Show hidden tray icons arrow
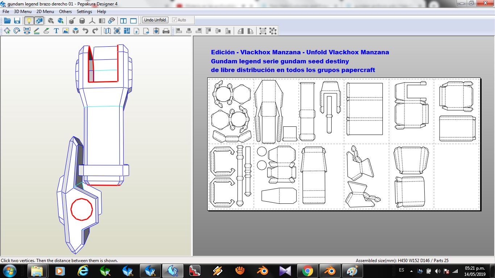Screen dimensions: 495x278 tap(411, 271)
